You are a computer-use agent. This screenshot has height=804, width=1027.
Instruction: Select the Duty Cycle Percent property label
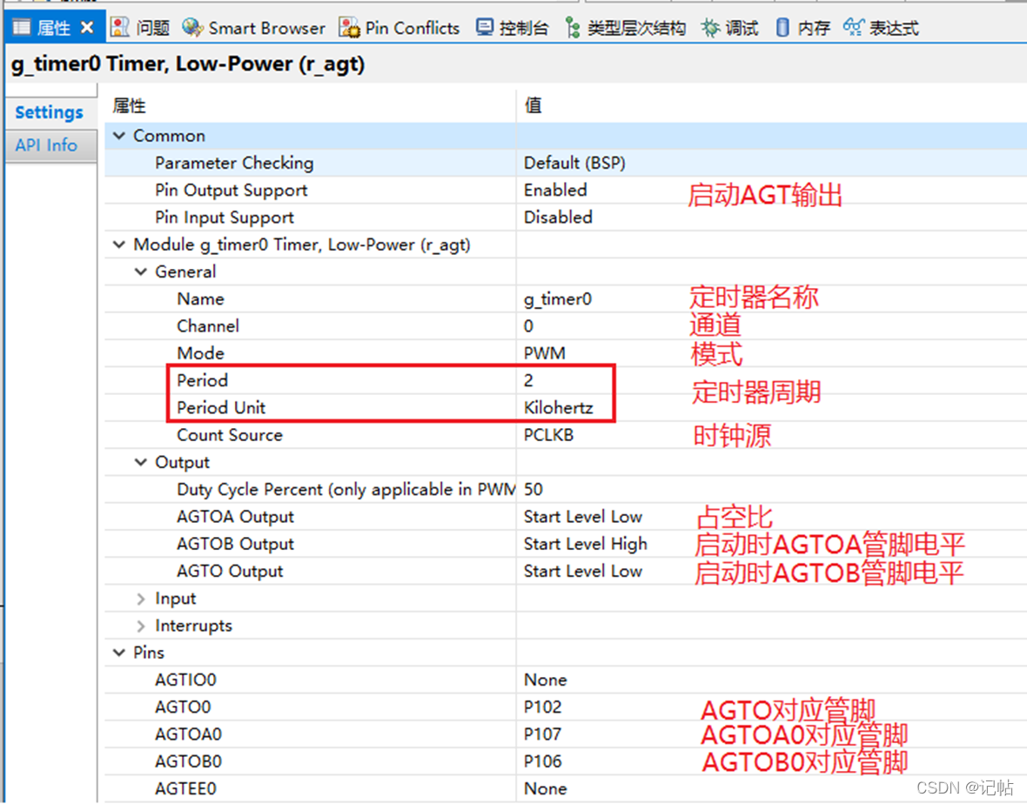point(346,490)
